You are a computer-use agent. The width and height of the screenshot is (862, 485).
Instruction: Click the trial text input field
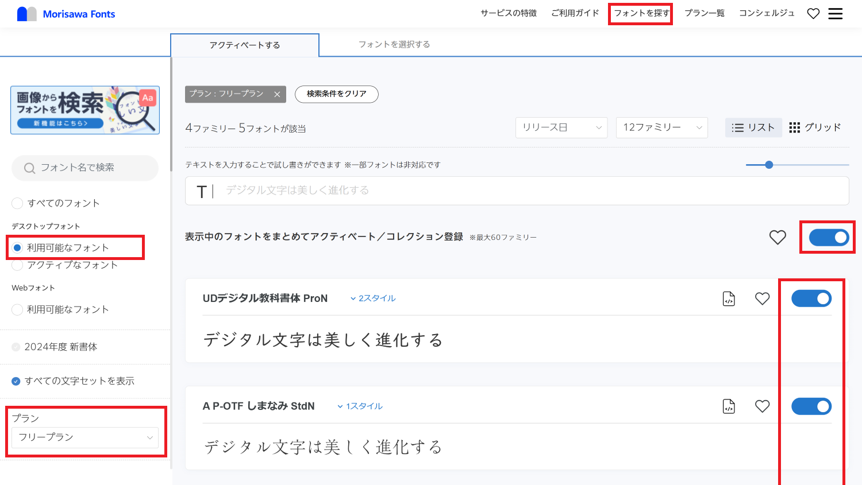coord(517,191)
